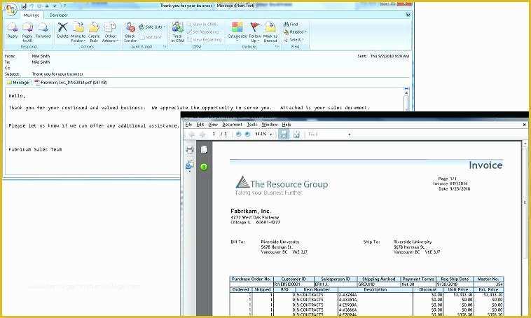This screenshot has width=531, height=318.
Task: Click the zoom out button in PDF viewer
Action: click(238, 134)
